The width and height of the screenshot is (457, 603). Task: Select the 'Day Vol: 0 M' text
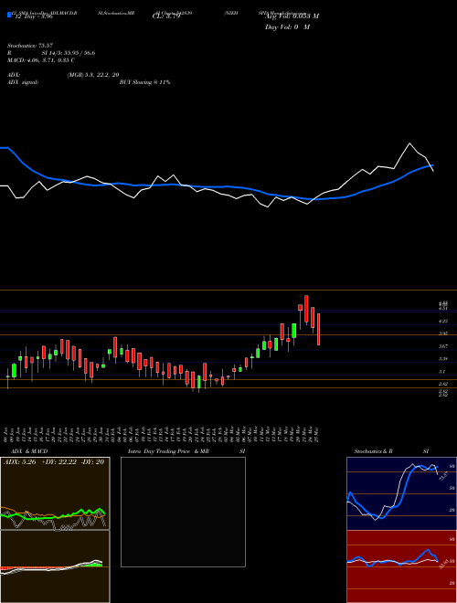click(x=287, y=26)
